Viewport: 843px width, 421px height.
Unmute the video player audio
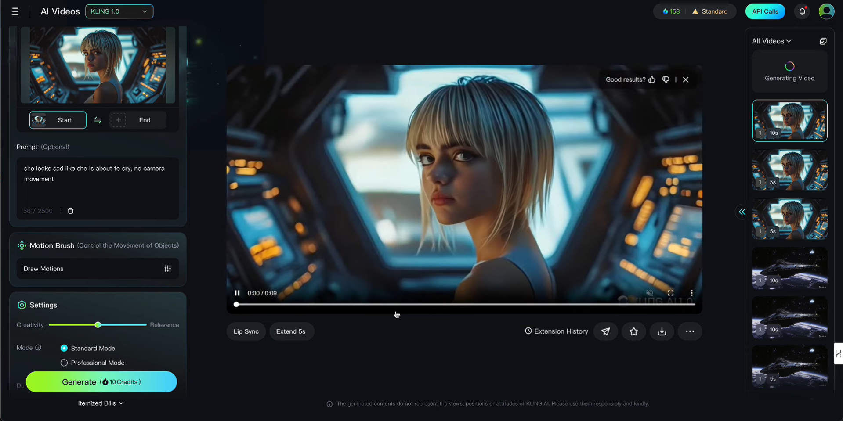[650, 293]
